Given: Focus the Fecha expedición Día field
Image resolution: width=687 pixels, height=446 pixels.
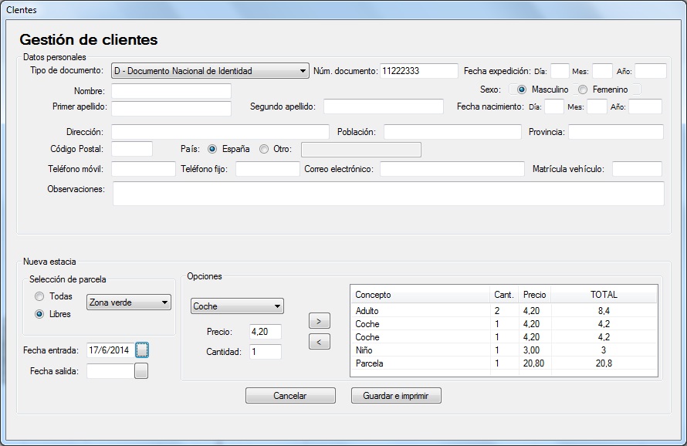Looking at the screenshot, I should [560, 71].
